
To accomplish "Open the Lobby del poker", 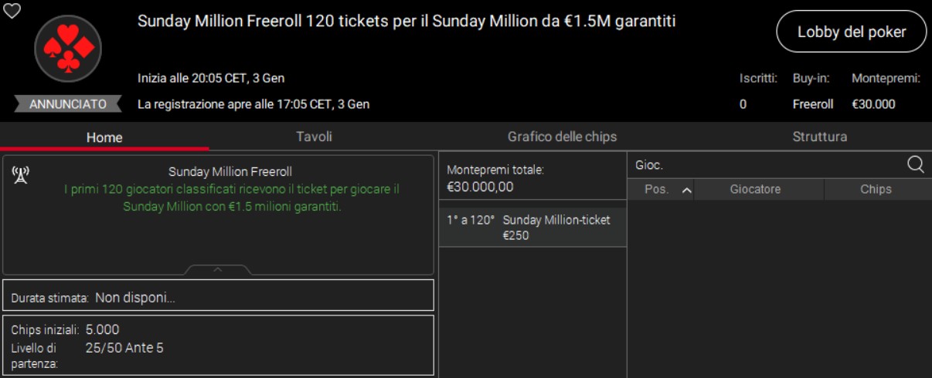I will [851, 32].
